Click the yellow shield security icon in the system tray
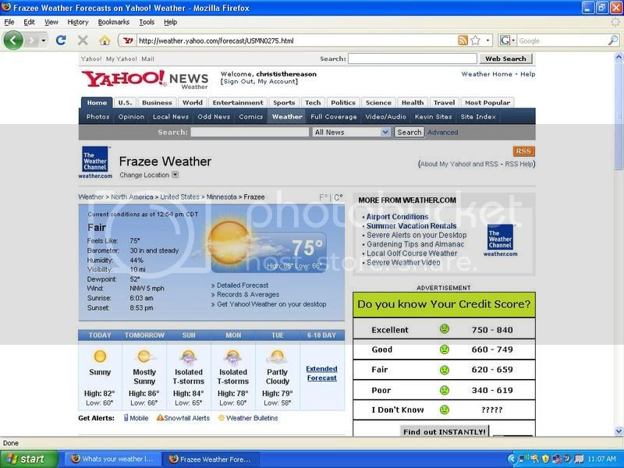Screen dimensions: 624x468 [x=545, y=459]
